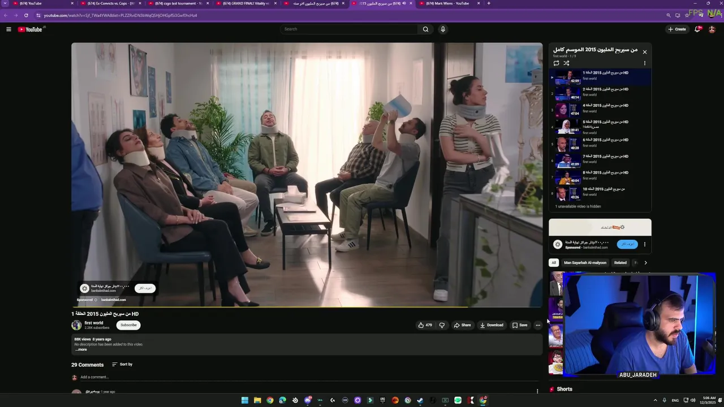
Task: Click the Download button
Action: (x=492, y=325)
